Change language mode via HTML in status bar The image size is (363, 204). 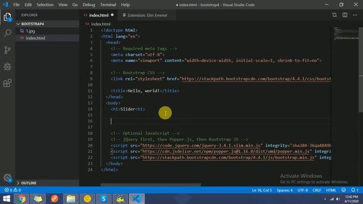(x=331, y=190)
